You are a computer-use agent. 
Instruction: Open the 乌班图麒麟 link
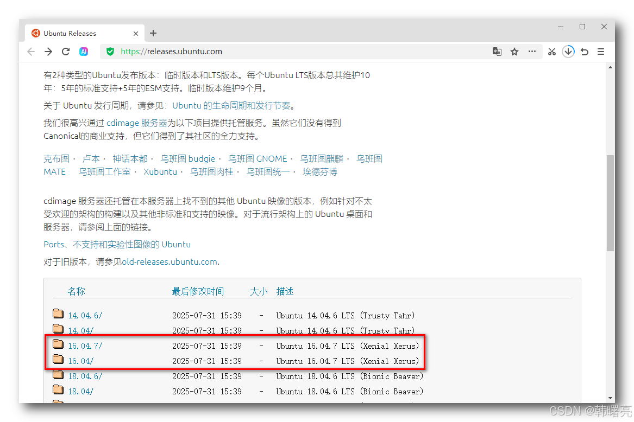pyautogui.click(x=322, y=159)
